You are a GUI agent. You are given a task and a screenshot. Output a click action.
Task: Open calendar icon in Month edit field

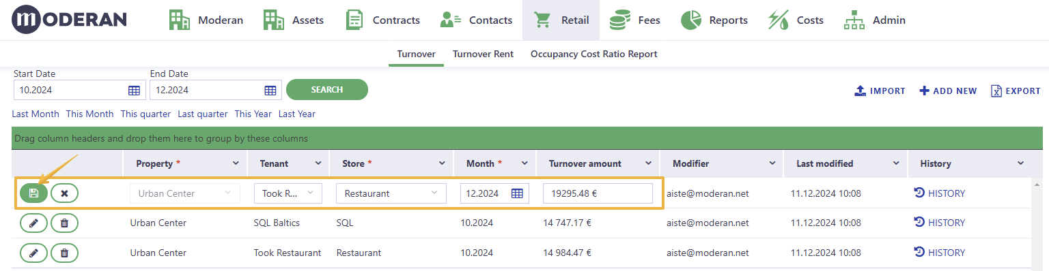click(x=517, y=193)
